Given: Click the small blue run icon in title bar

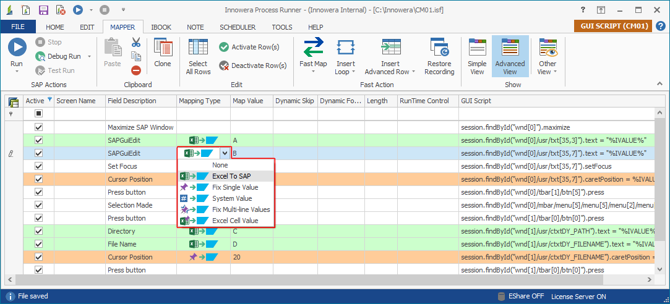Looking at the screenshot, I should tap(77, 9).
